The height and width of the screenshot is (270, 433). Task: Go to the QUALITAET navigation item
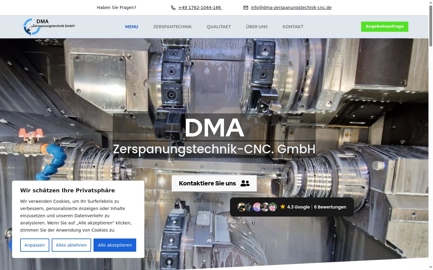(x=219, y=27)
